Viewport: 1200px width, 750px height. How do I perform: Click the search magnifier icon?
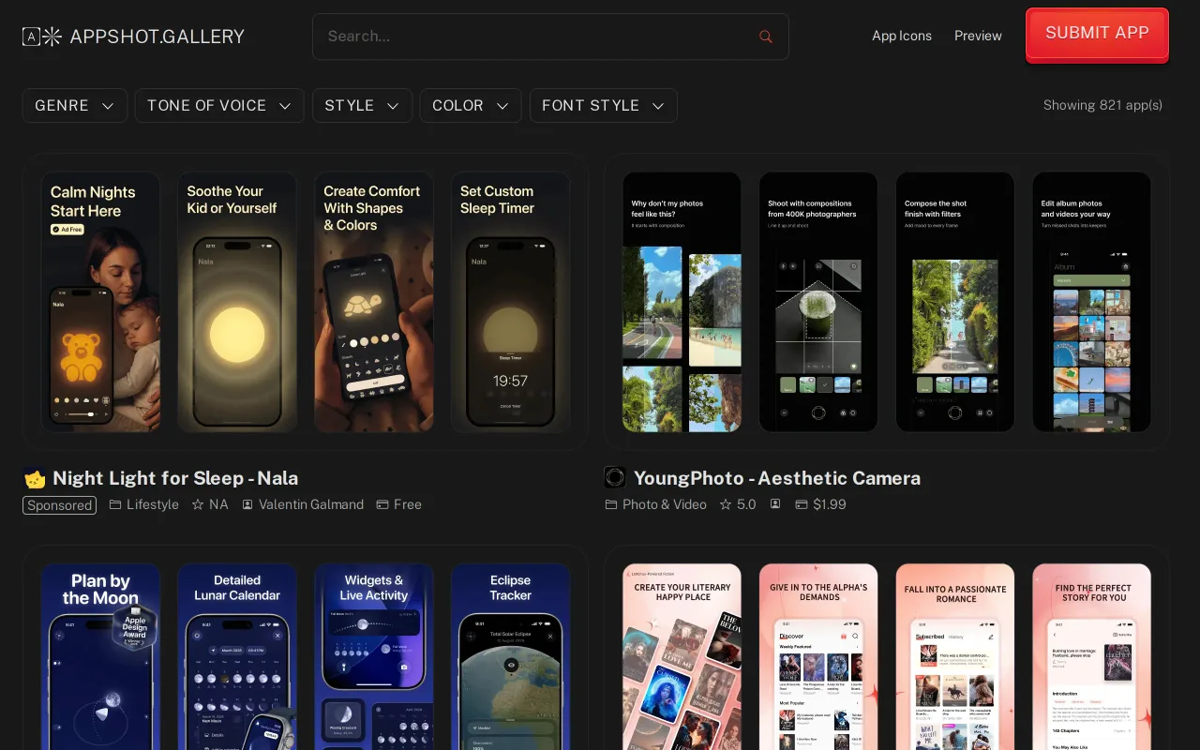click(x=766, y=37)
